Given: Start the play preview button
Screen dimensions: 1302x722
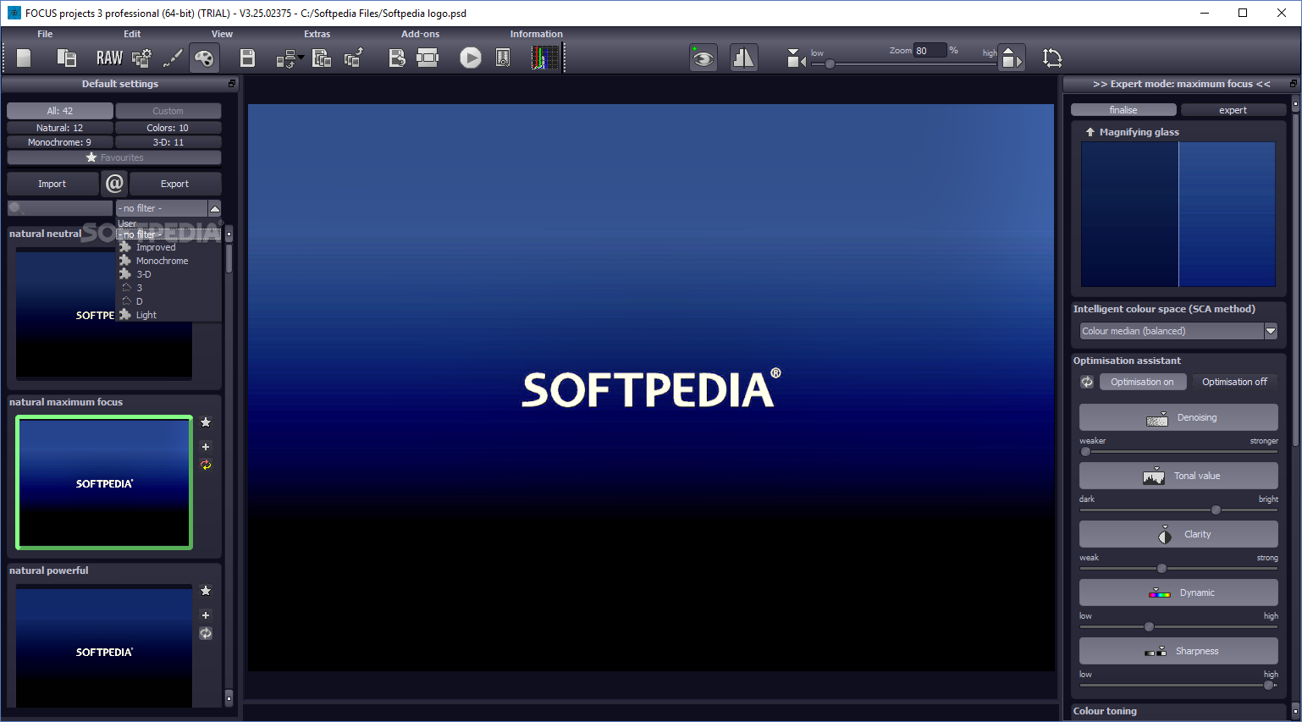Looking at the screenshot, I should (471, 58).
